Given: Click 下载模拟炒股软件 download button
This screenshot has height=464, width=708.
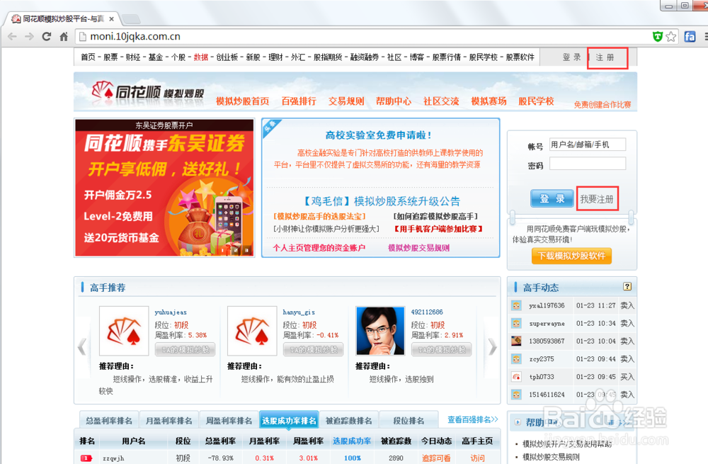Looking at the screenshot, I should [571, 256].
